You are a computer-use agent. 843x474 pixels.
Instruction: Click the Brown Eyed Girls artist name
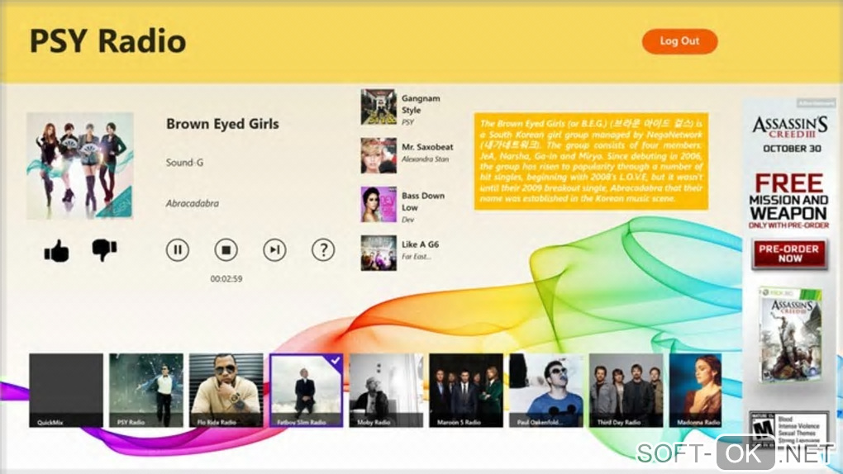point(222,124)
